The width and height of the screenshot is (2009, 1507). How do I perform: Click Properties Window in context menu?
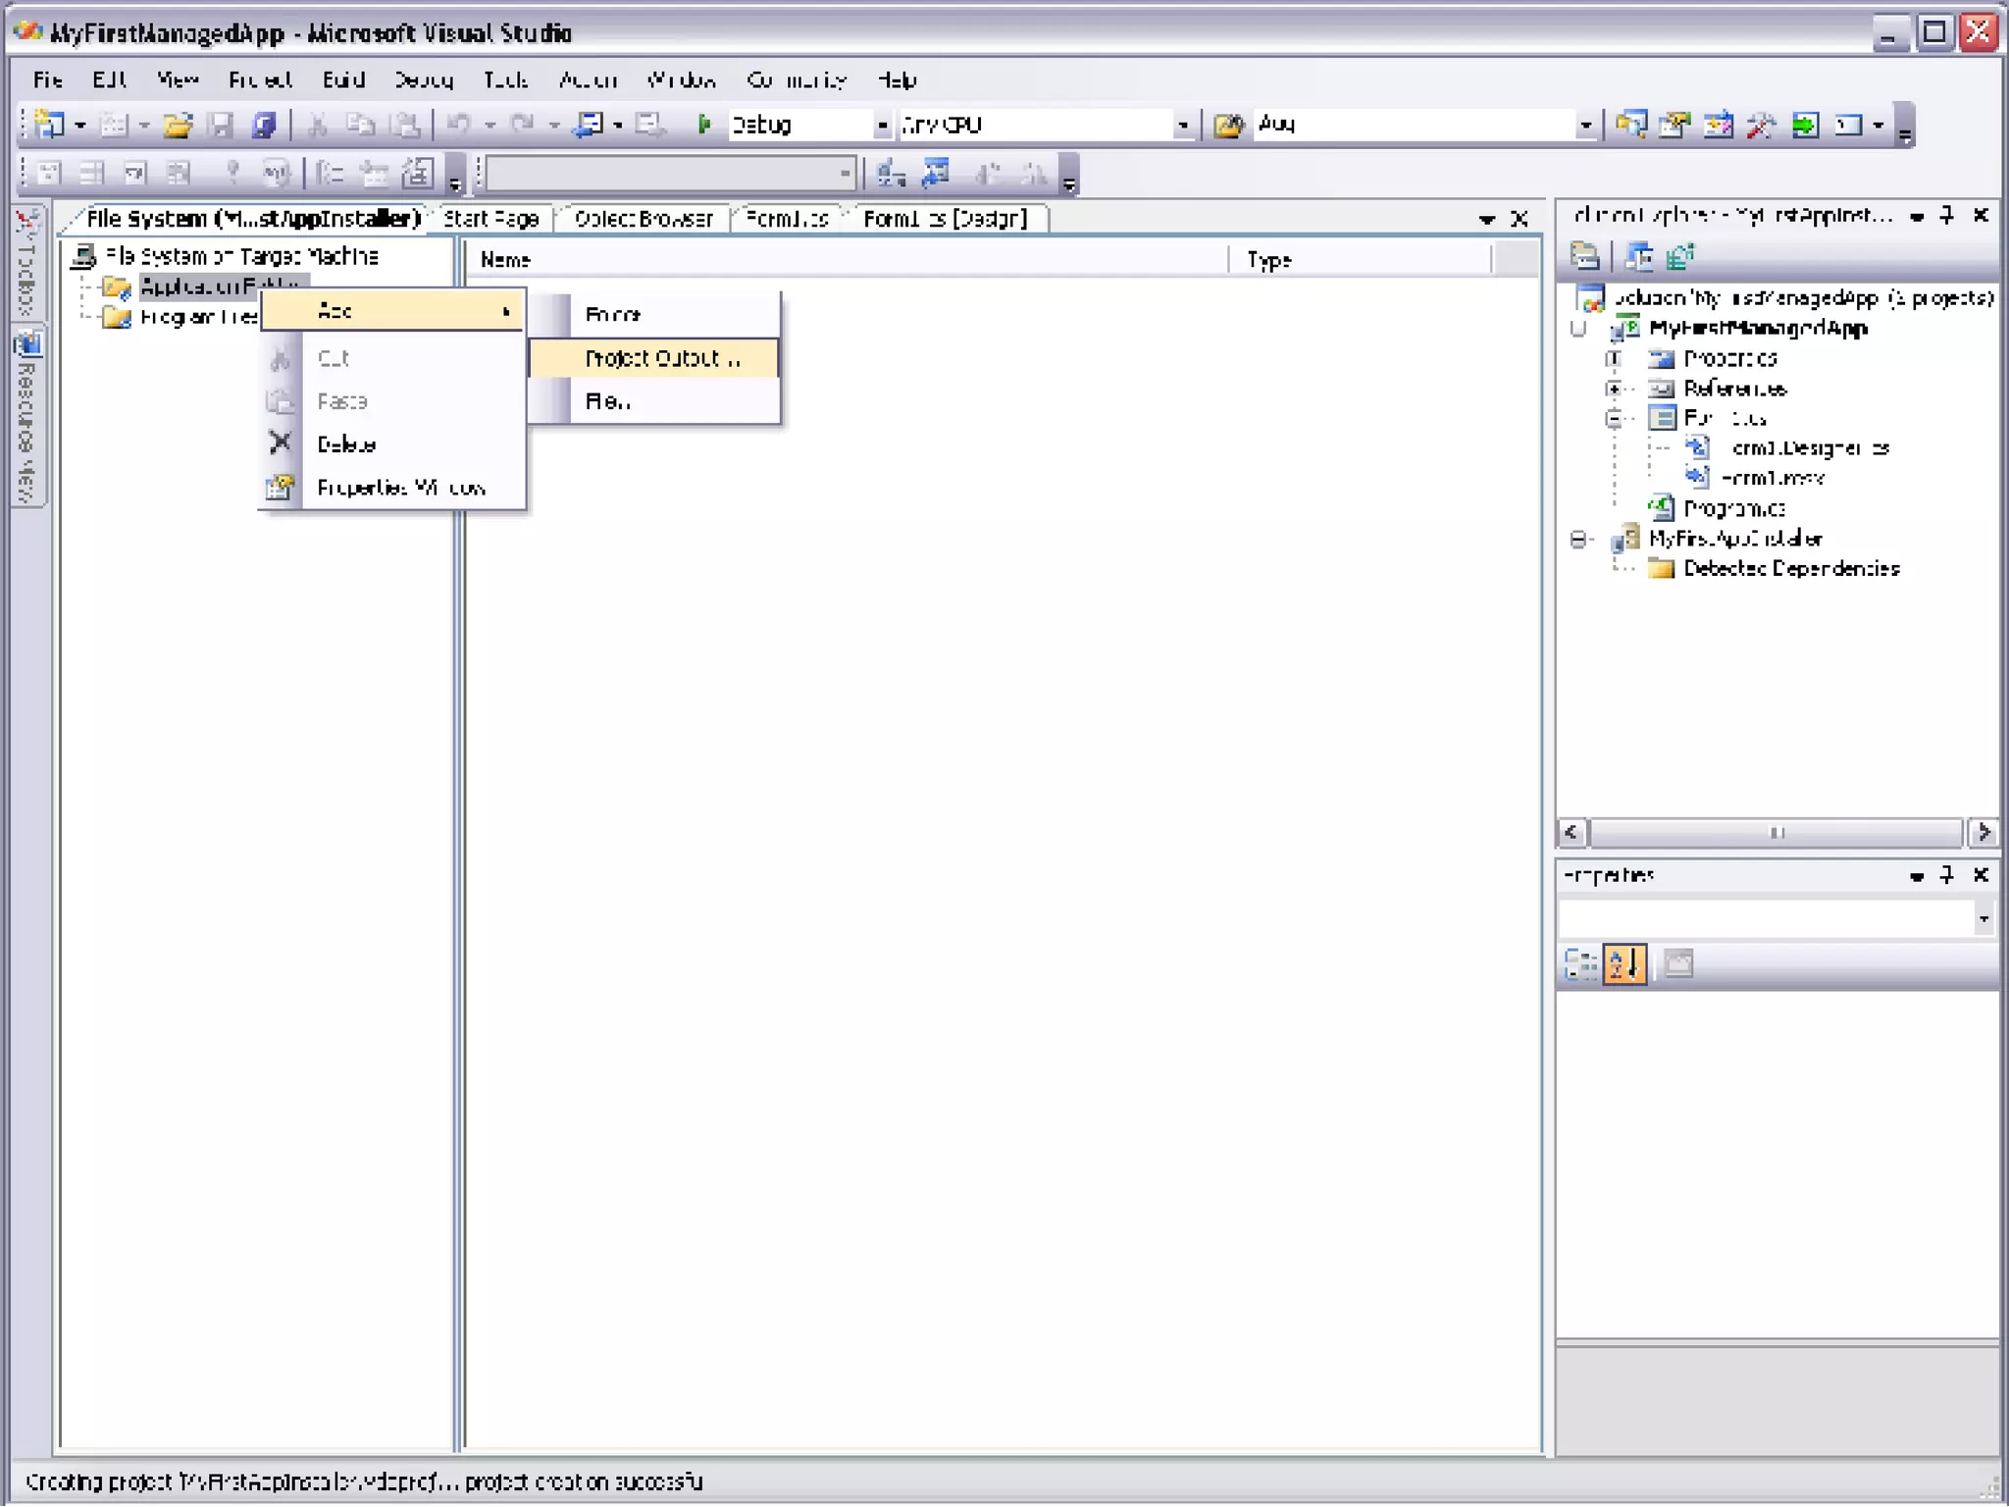click(400, 487)
